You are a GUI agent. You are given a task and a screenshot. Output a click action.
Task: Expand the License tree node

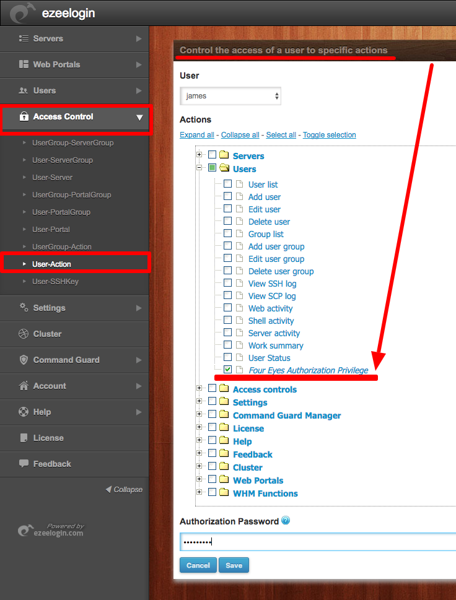click(x=199, y=427)
